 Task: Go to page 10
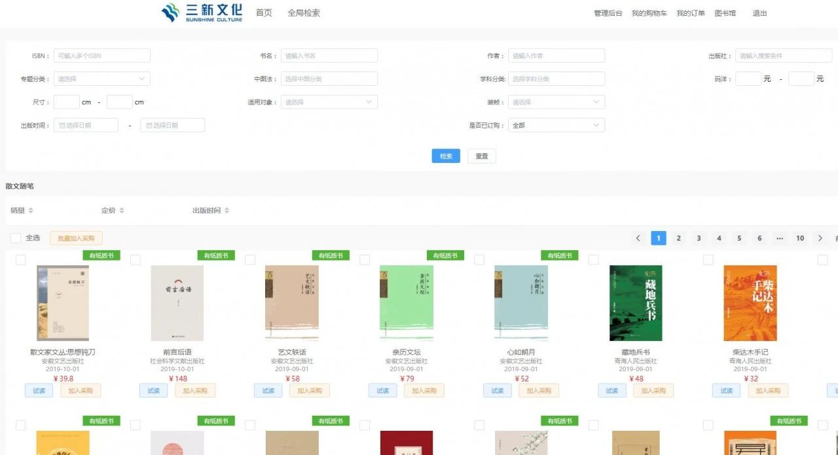pyautogui.click(x=800, y=238)
